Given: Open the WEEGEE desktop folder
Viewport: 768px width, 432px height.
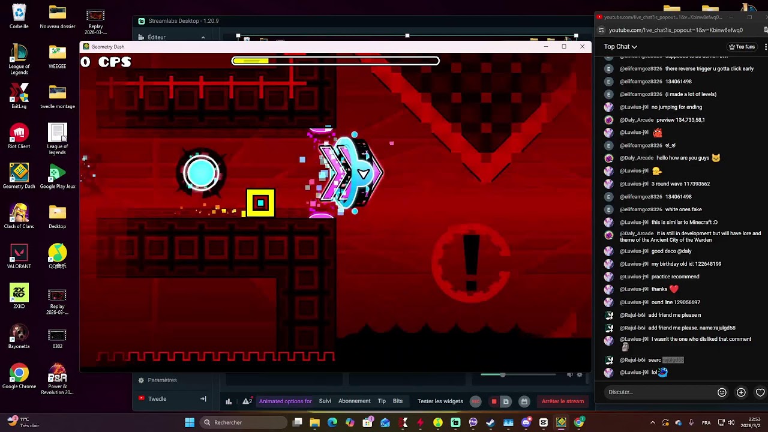Looking at the screenshot, I should [x=58, y=56].
